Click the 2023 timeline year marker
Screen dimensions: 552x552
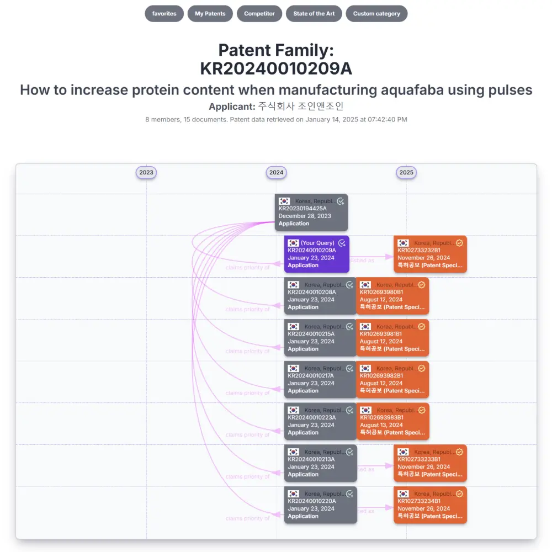(146, 173)
